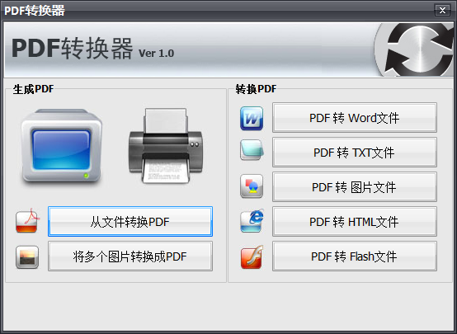The image size is (457, 334).
Task: Click the printer icon
Action: point(165,146)
